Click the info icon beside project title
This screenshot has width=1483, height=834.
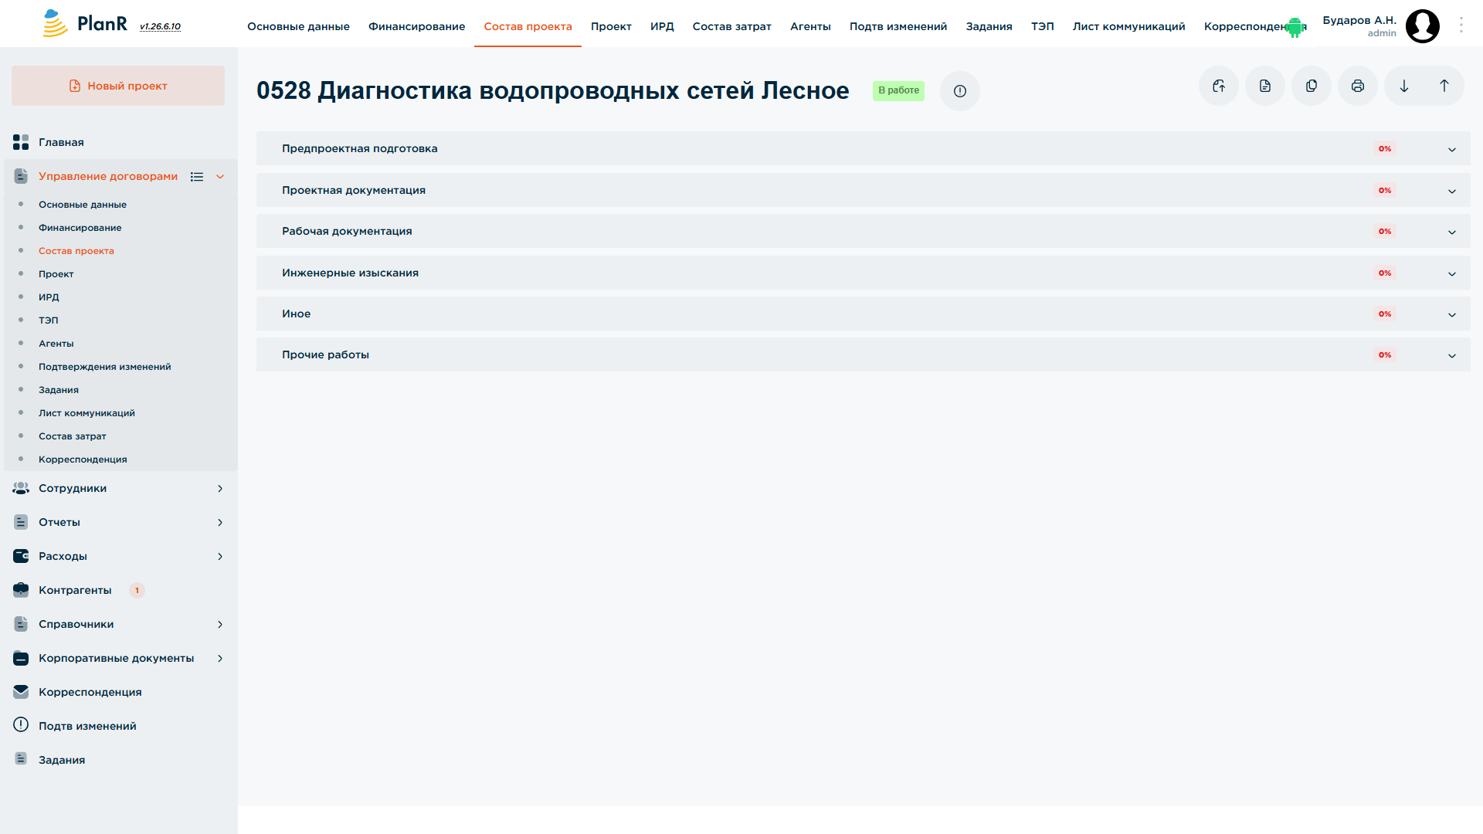[960, 91]
